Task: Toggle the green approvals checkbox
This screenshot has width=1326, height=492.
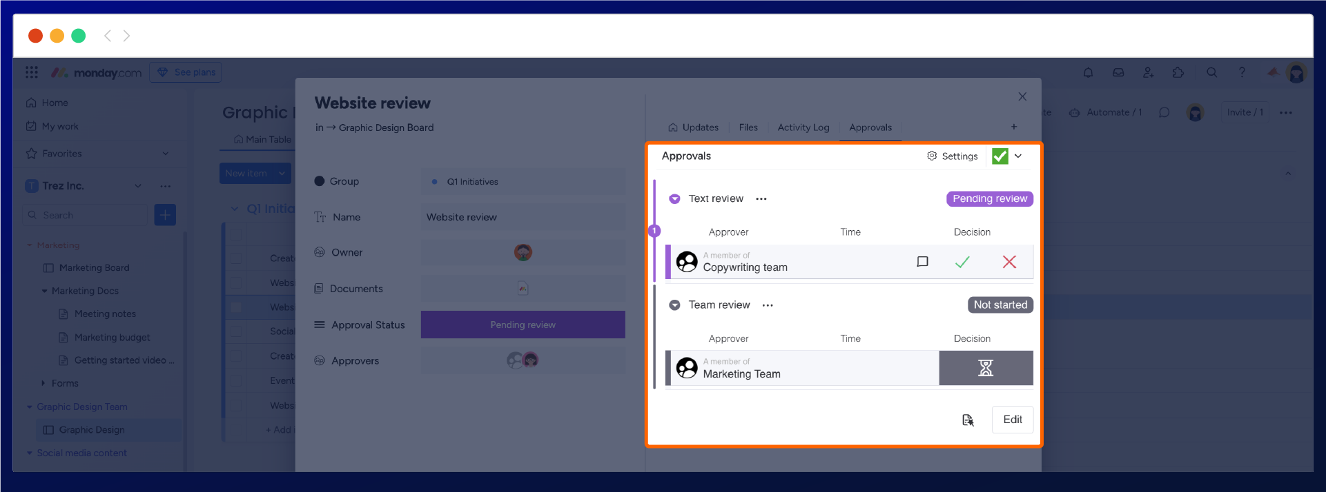Action: pyautogui.click(x=1000, y=156)
